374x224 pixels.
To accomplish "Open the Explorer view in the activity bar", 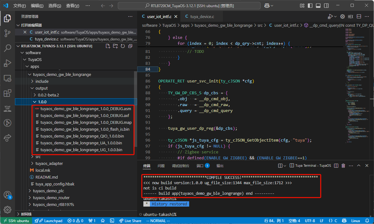I will [7, 19].
